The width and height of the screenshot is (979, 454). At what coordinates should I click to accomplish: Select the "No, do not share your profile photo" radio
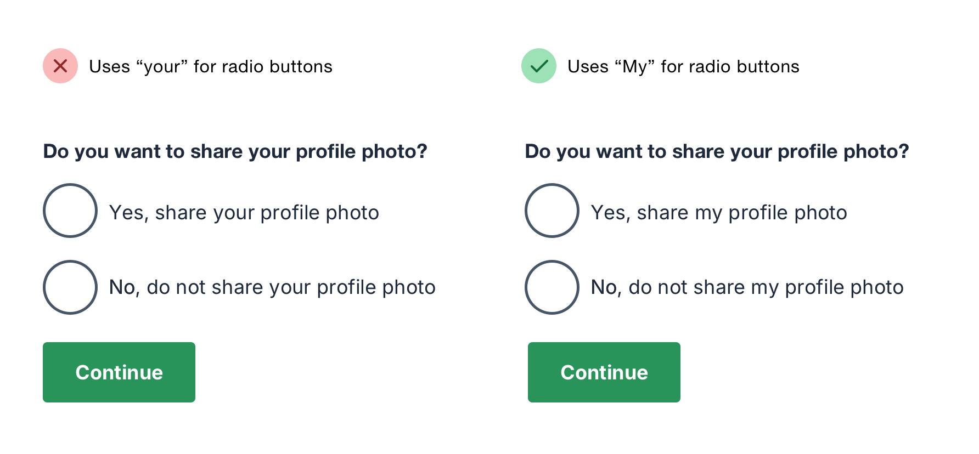70,287
